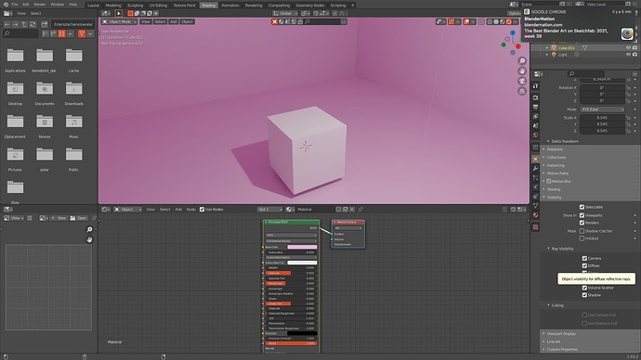
Task: Open the Render properties tab icon
Action: pos(535,98)
